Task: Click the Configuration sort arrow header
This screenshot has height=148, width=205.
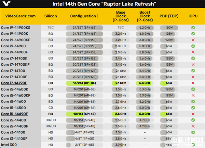Action: (84, 16)
